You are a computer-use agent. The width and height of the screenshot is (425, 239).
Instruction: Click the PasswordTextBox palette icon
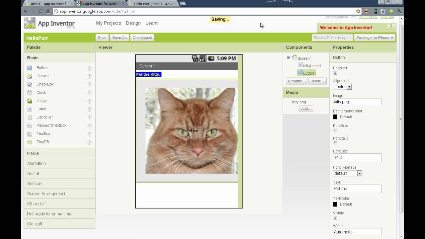30,125
